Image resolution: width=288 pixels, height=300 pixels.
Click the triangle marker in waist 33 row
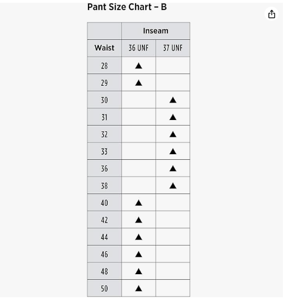pyautogui.click(x=173, y=151)
